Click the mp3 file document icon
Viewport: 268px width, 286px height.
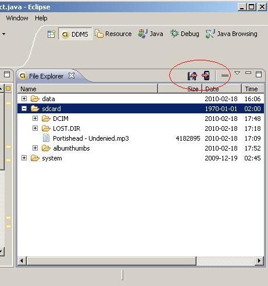click(46, 138)
